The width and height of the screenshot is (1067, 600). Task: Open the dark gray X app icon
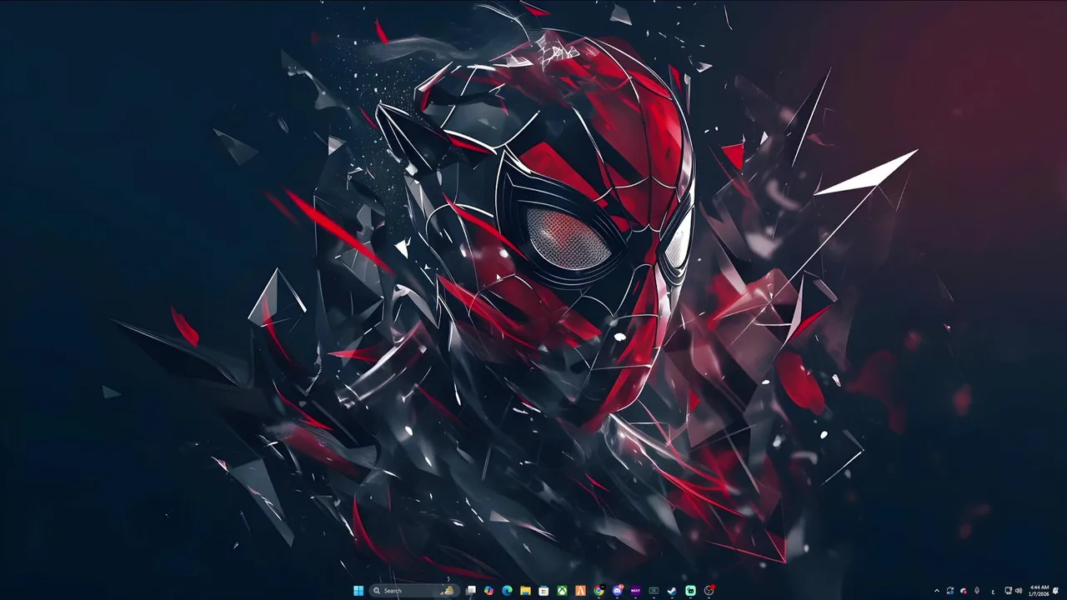click(654, 591)
